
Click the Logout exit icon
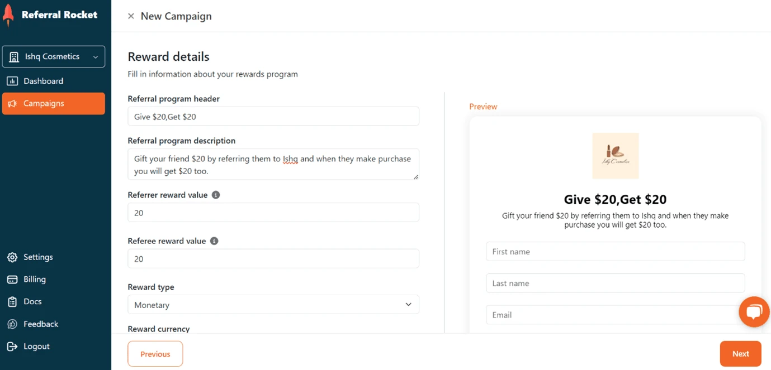[12, 346]
